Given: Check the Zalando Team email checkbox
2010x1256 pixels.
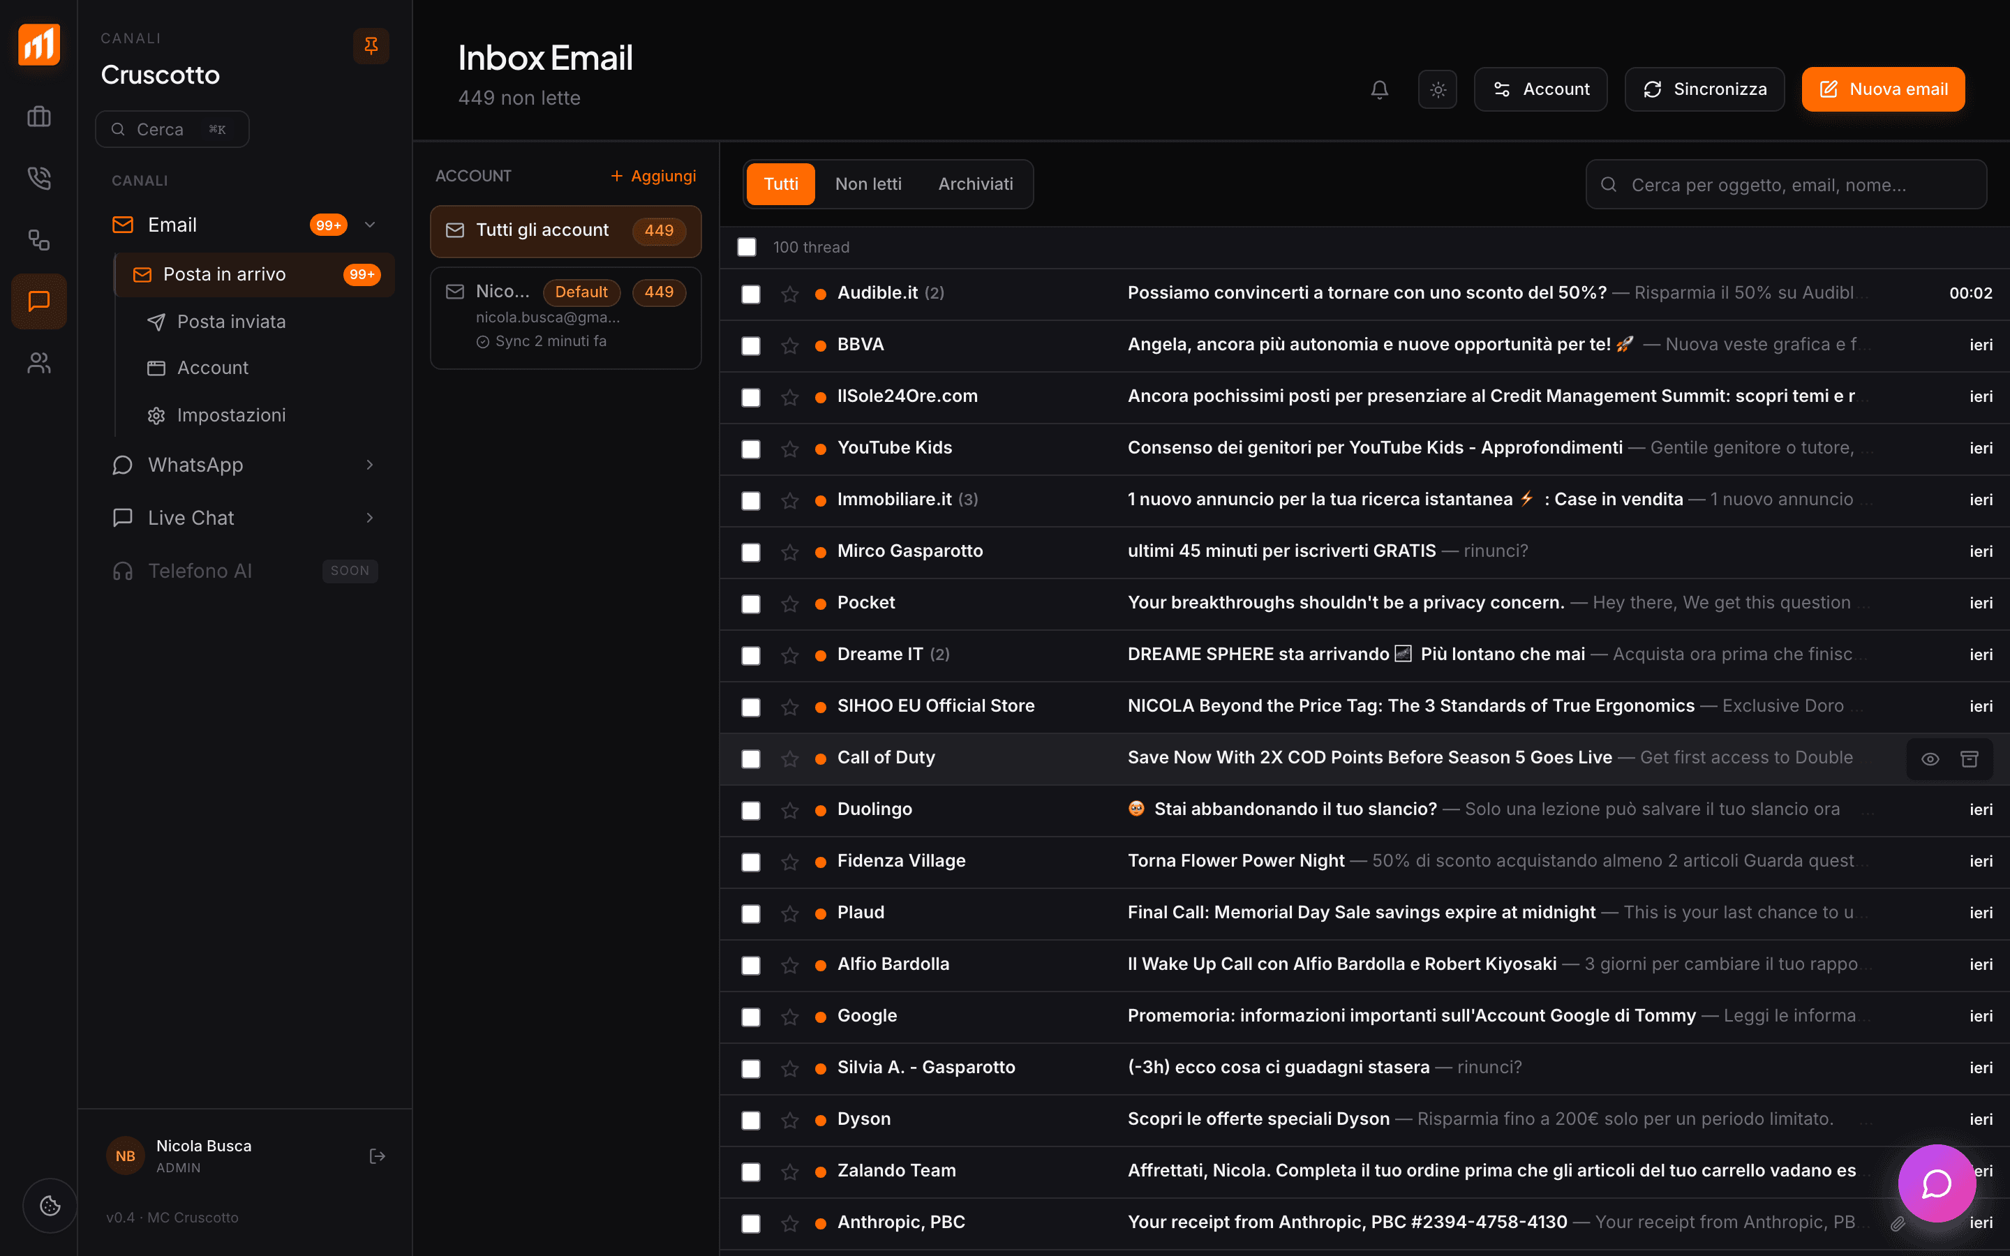Looking at the screenshot, I should 751,1172.
